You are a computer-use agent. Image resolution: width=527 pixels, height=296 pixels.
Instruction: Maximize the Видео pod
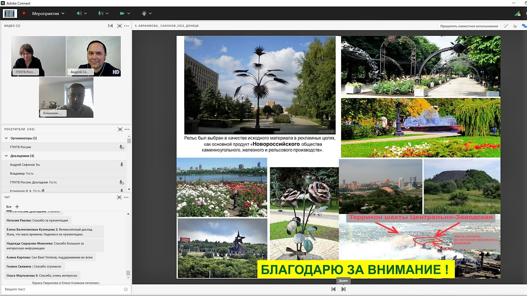point(120,26)
